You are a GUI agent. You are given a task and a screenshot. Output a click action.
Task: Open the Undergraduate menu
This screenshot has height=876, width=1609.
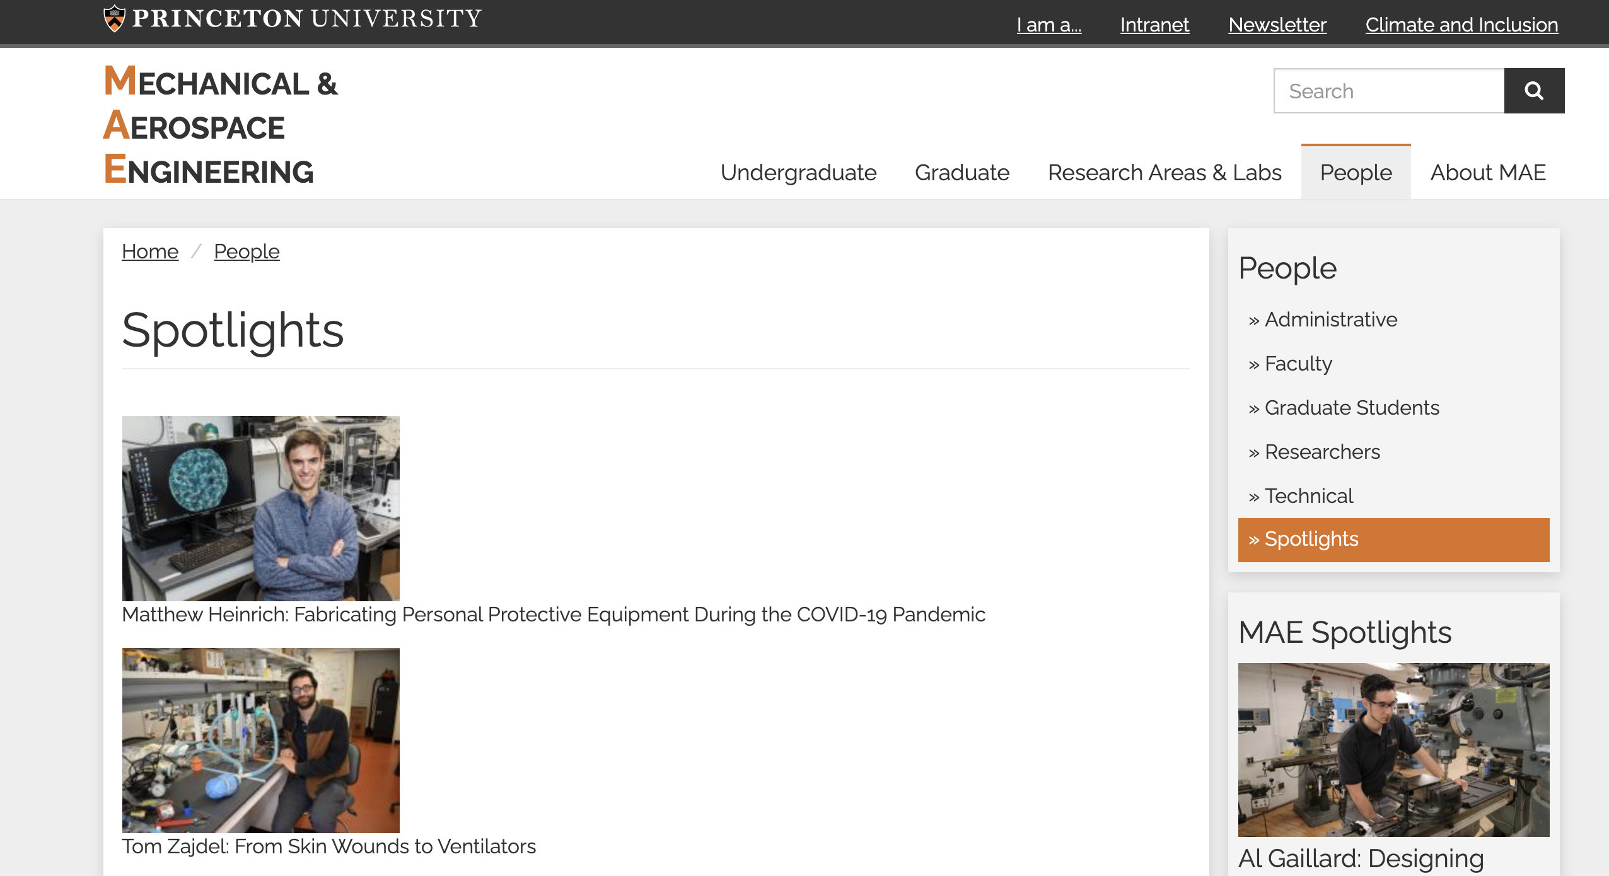798,173
